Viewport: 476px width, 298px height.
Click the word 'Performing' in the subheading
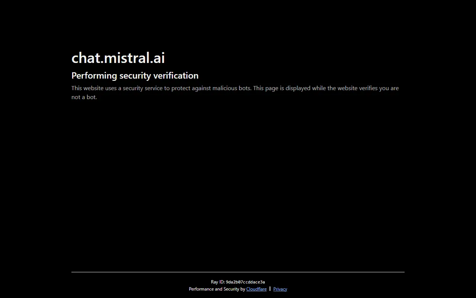tap(94, 76)
